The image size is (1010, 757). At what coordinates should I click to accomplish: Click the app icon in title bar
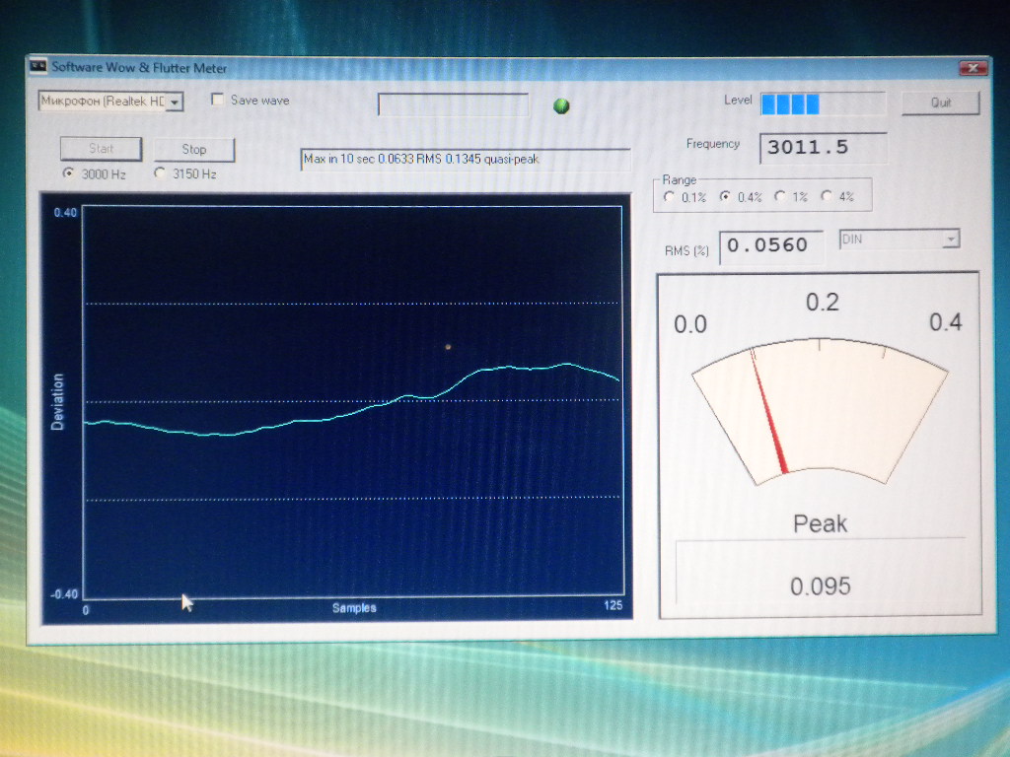[x=38, y=67]
